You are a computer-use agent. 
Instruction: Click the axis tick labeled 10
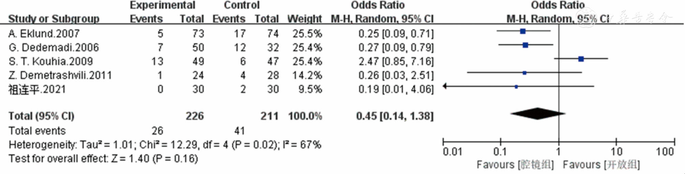tap(616, 152)
